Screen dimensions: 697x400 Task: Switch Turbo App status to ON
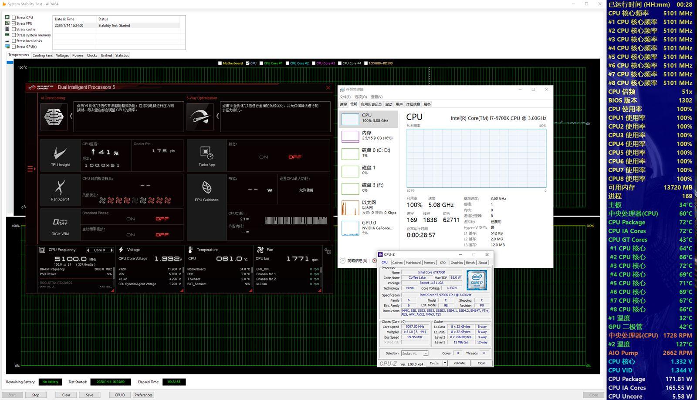click(264, 157)
